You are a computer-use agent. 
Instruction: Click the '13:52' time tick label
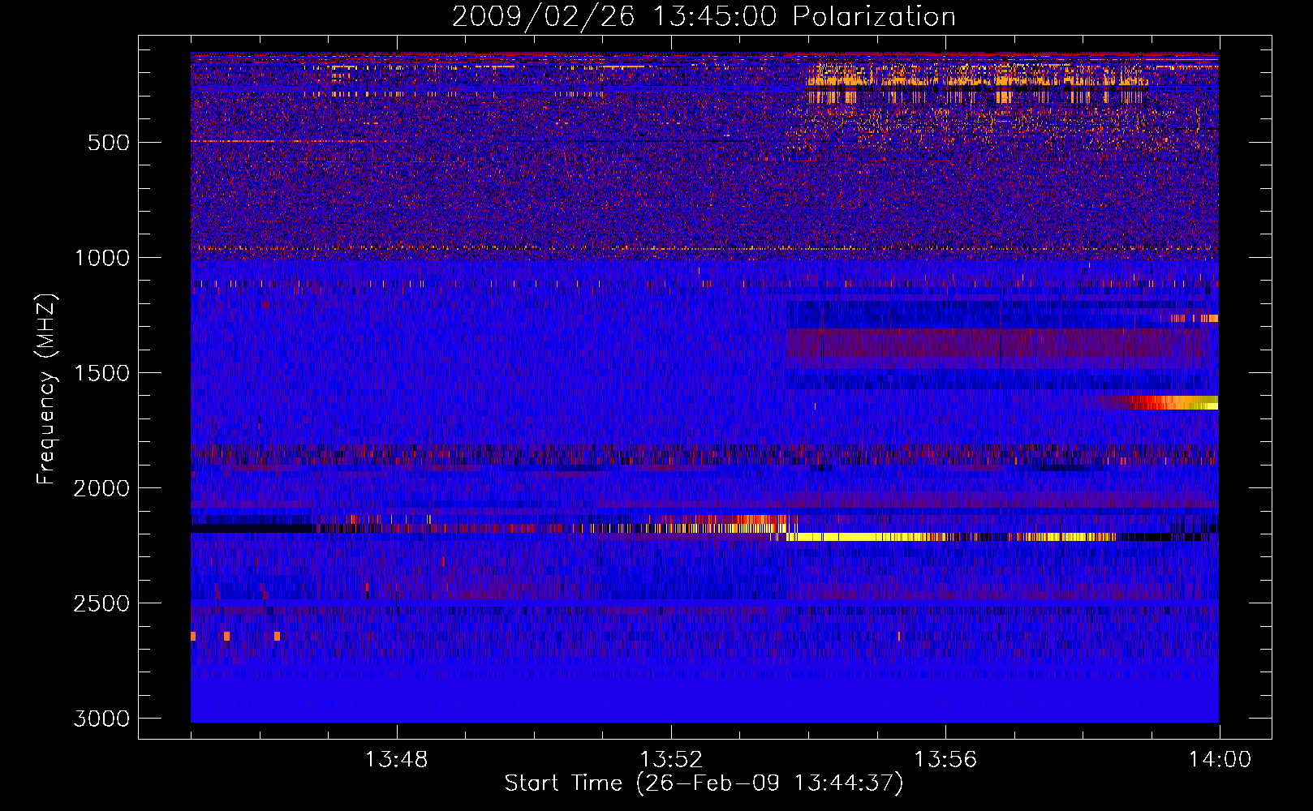tap(670, 760)
